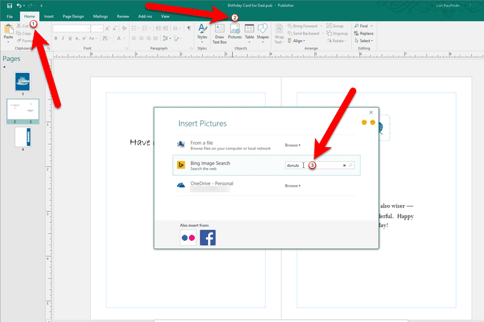The width and height of the screenshot is (484, 322).
Task: Open the Paragraph dialog launcher
Action: (x=192, y=48)
